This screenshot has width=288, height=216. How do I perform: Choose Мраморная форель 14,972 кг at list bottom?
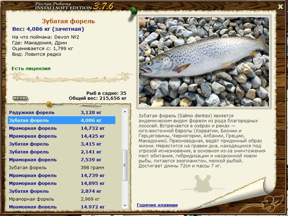(x=62, y=206)
